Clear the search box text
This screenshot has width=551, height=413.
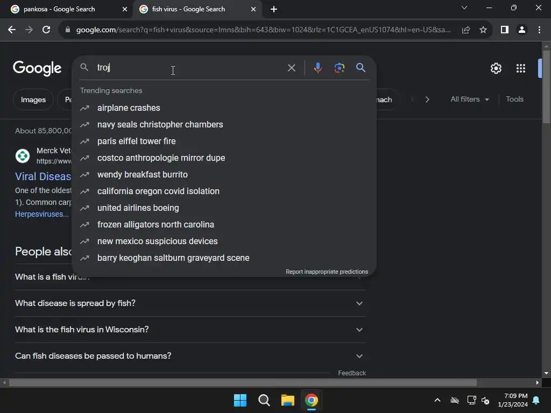coord(291,68)
